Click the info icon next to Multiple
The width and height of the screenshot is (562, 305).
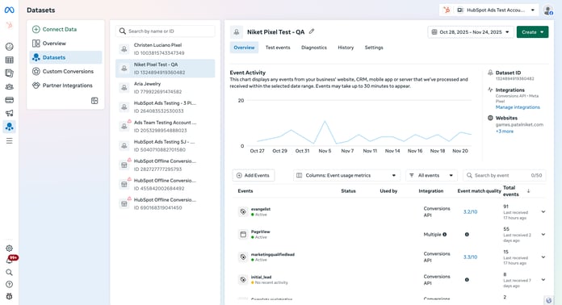(x=444, y=235)
